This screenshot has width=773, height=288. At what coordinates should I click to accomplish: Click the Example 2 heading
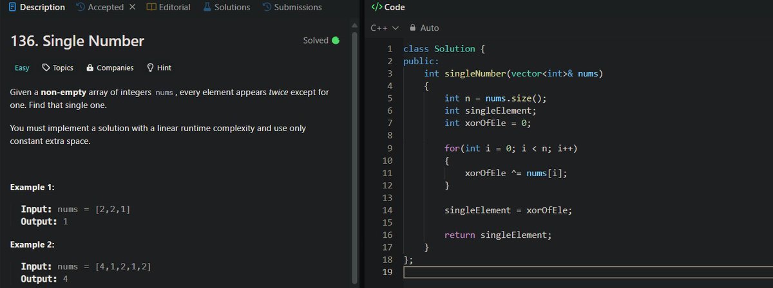click(x=33, y=245)
